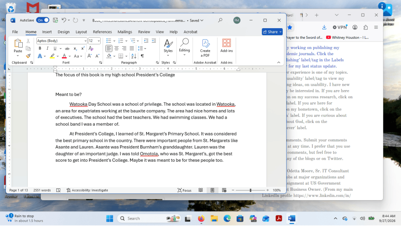Collapse the ribbon with the chevron
Screen dimensions: 401x226
click(x=279, y=62)
